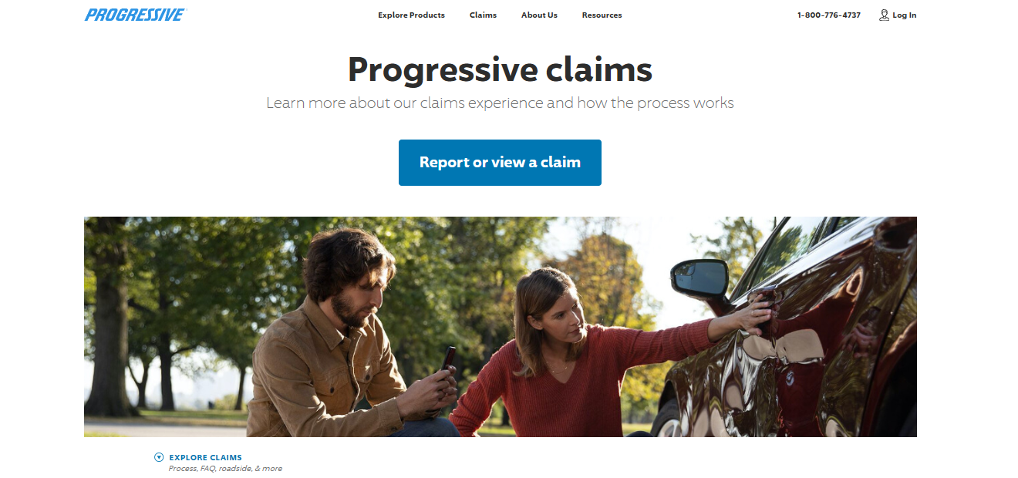Click the phone held by the man
Image resolution: width=1018 pixels, height=478 pixels.
point(447,360)
